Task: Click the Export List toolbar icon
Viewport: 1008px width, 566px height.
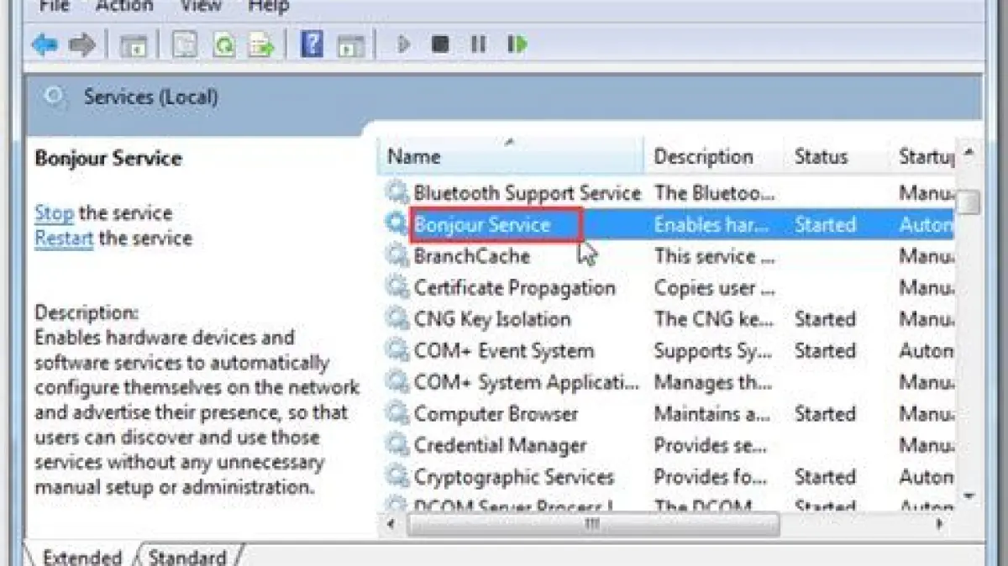Action: coord(260,44)
